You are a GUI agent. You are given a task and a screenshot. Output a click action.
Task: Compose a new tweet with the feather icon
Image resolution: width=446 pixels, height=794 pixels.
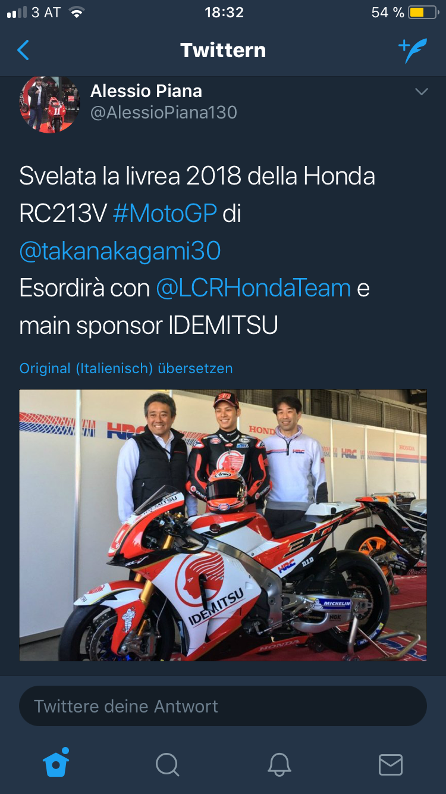click(x=413, y=51)
